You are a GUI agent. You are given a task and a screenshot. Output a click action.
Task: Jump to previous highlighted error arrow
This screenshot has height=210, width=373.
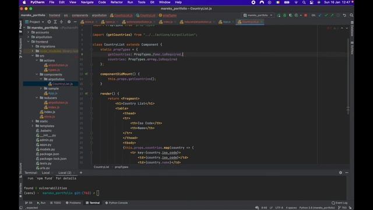click(x=342, y=28)
